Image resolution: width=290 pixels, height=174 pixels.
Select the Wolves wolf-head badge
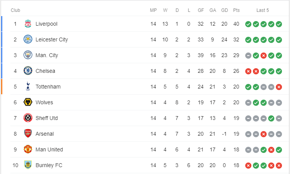[28, 102]
